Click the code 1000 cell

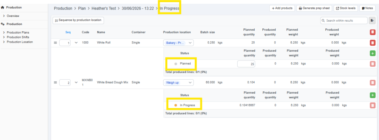(85, 43)
